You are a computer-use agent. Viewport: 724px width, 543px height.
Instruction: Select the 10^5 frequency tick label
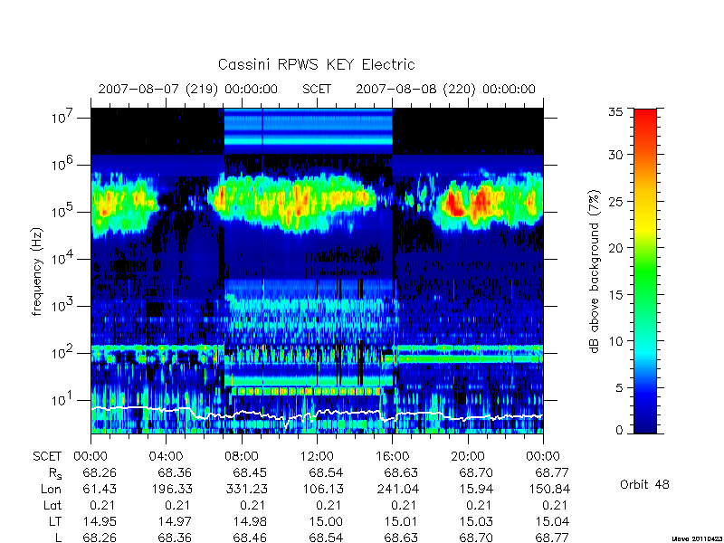pyautogui.click(x=63, y=212)
